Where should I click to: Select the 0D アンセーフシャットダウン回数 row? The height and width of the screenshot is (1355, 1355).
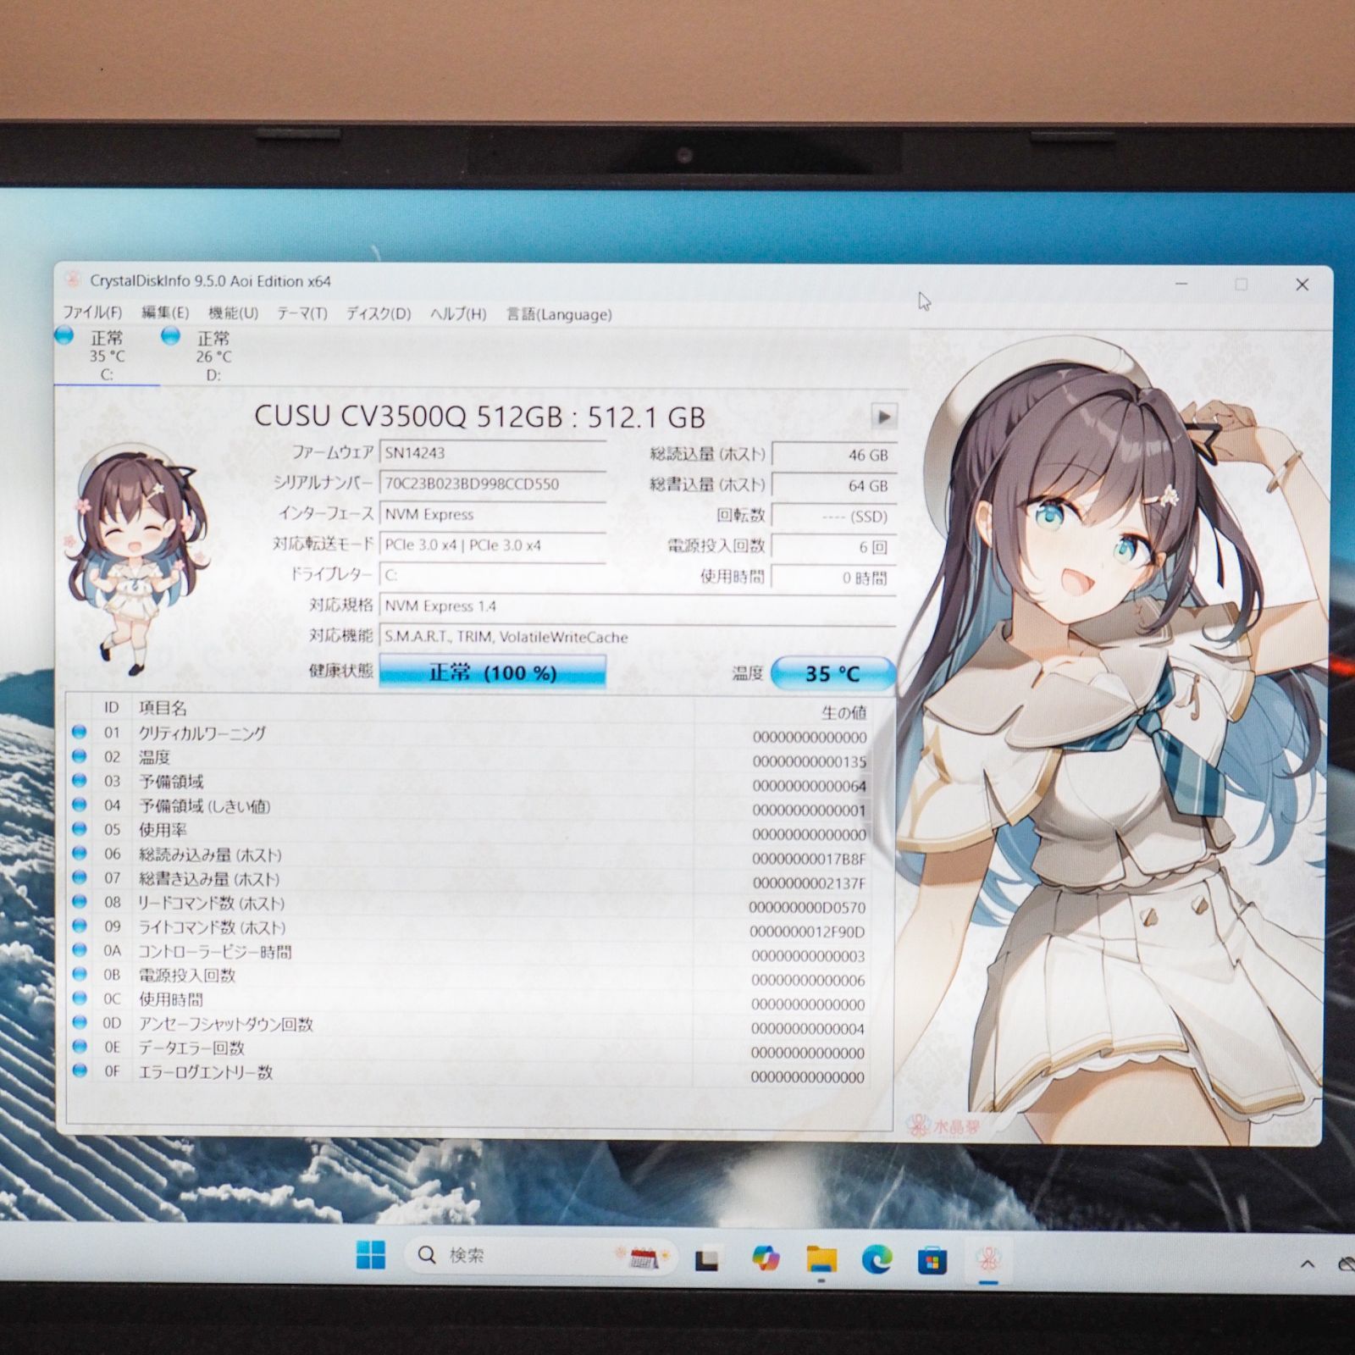(468, 1025)
